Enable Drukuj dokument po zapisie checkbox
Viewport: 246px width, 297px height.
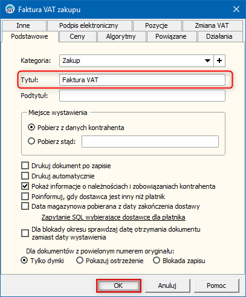[x=25, y=166]
